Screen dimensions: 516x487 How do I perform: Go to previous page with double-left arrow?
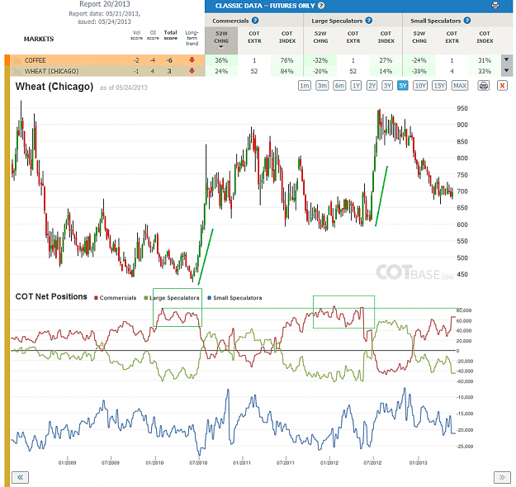tap(20, 477)
